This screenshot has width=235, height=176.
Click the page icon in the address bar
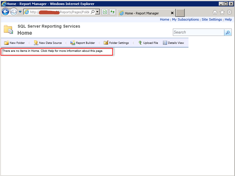tap(27, 12)
